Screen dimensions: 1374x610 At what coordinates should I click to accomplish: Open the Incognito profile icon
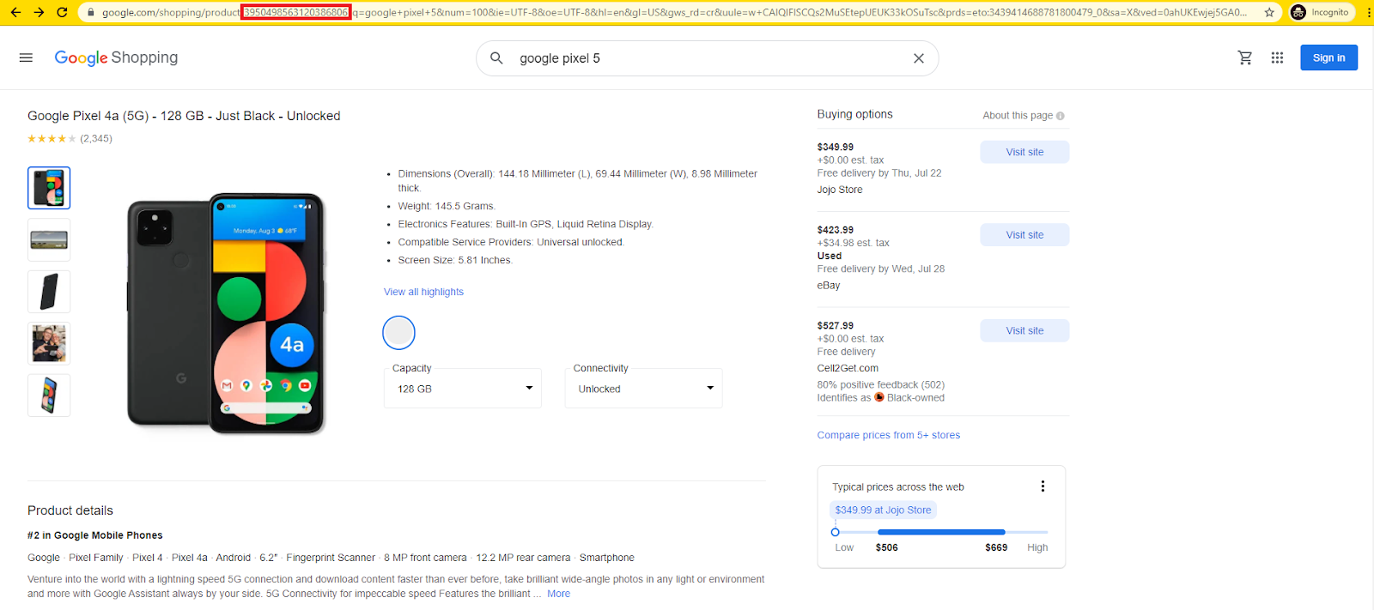[x=1298, y=12]
